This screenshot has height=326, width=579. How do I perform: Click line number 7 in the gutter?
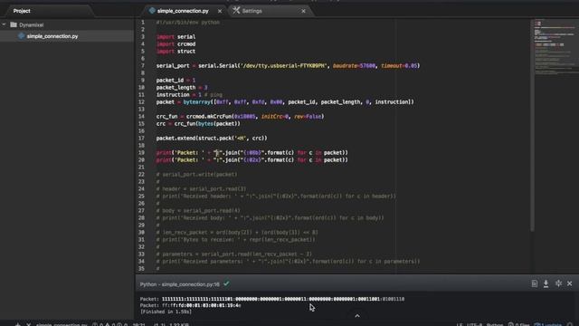click(x=143, y=66)
